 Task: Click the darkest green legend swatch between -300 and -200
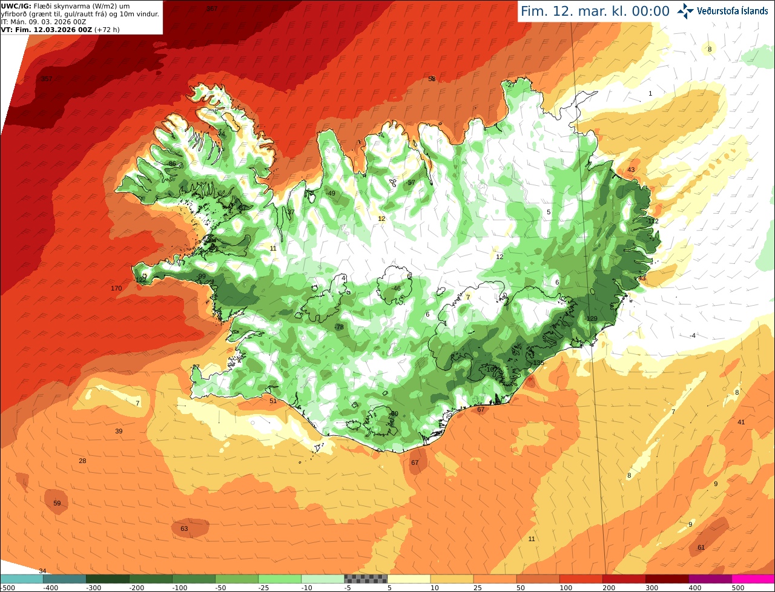click(108, 579)
